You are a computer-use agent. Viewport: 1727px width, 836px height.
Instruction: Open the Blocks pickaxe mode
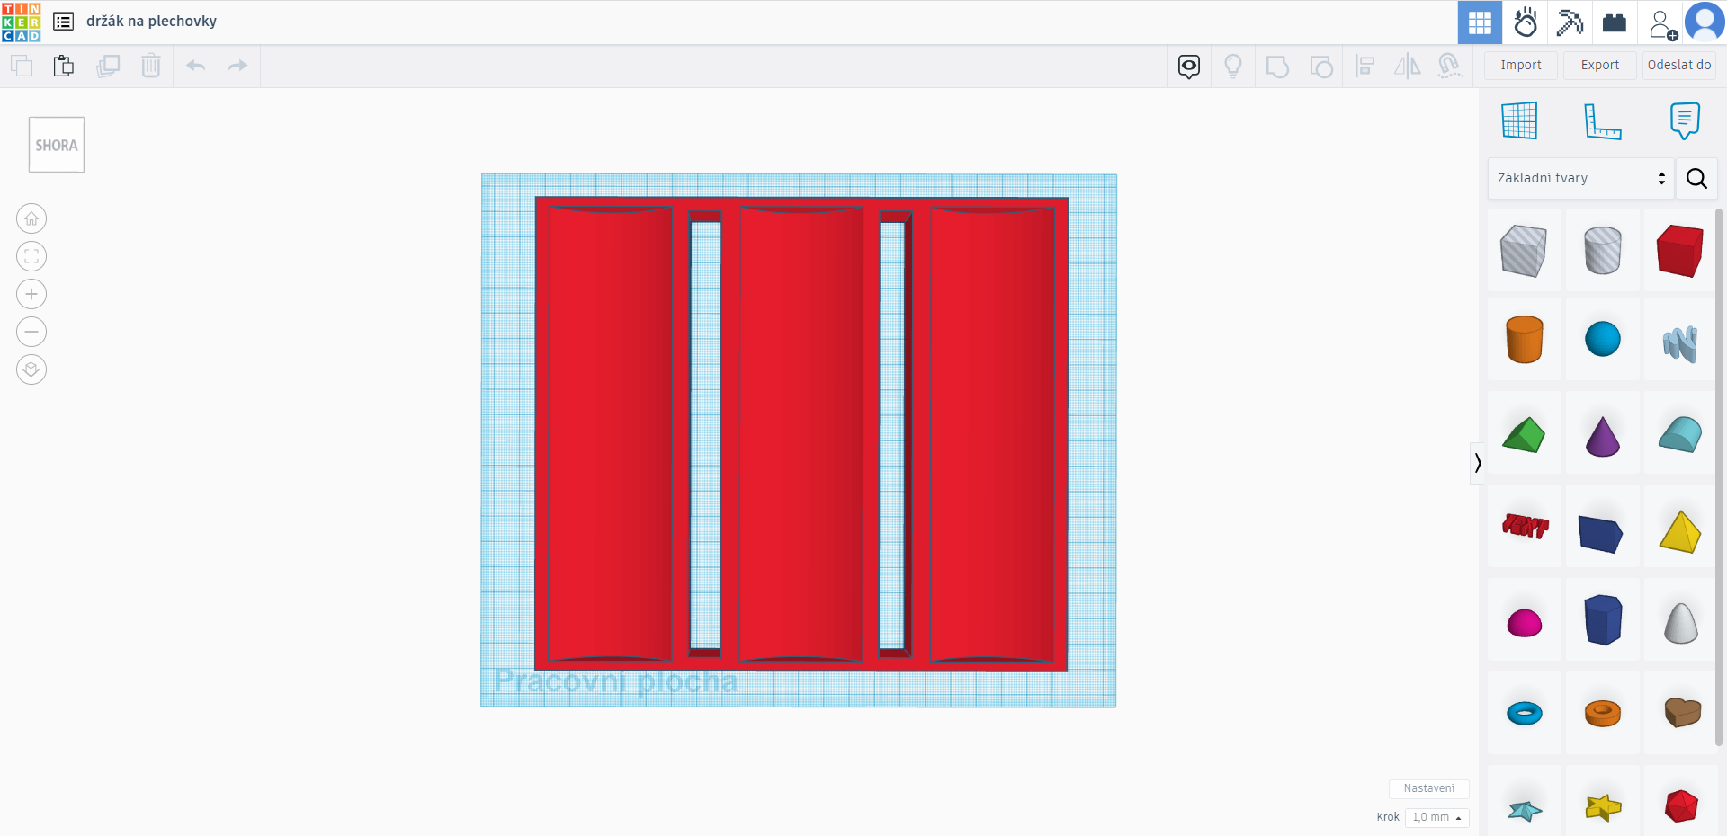(1570, 22)
